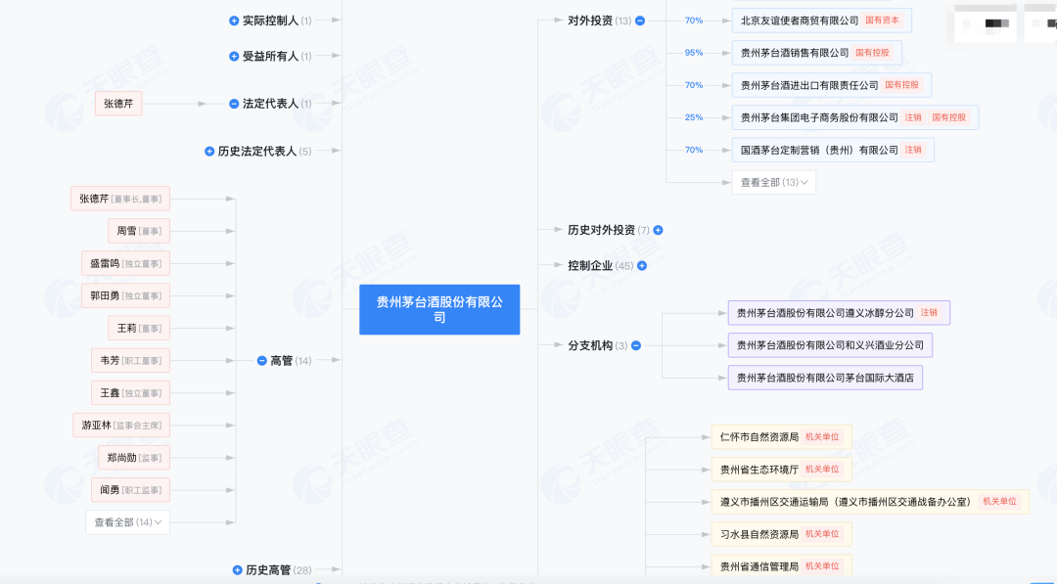The width and height of the screenshot is (1057, 584).
Task: Expand 历史对外投资 using its plus icon
Action: click(659, 230)
